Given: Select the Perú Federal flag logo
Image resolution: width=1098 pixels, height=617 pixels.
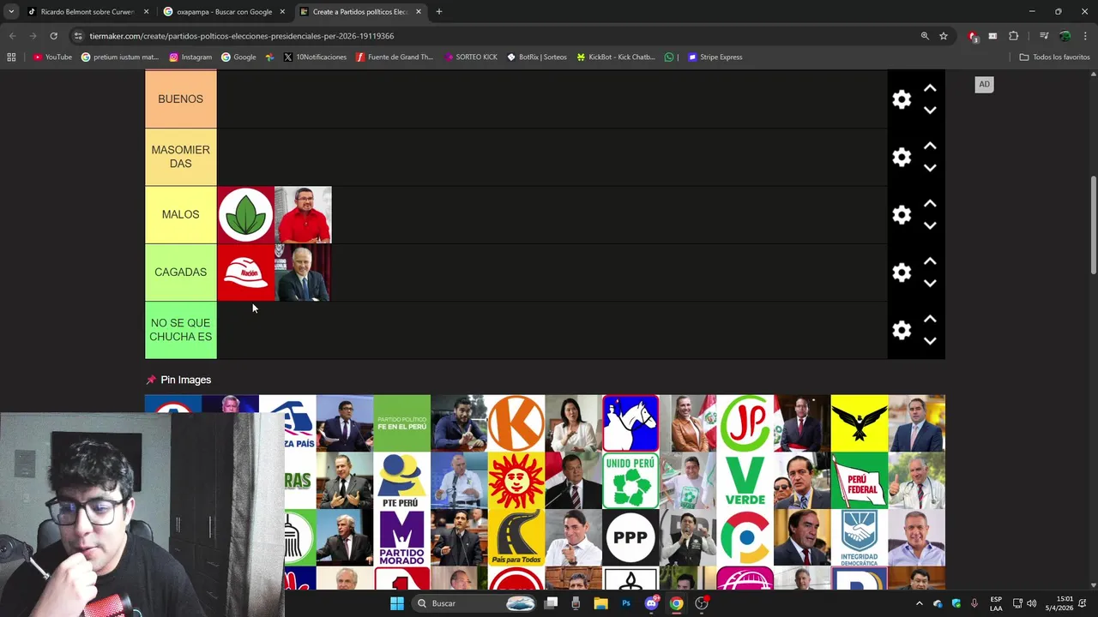Looking at the screenshot, I should click(x=860, y=481).
